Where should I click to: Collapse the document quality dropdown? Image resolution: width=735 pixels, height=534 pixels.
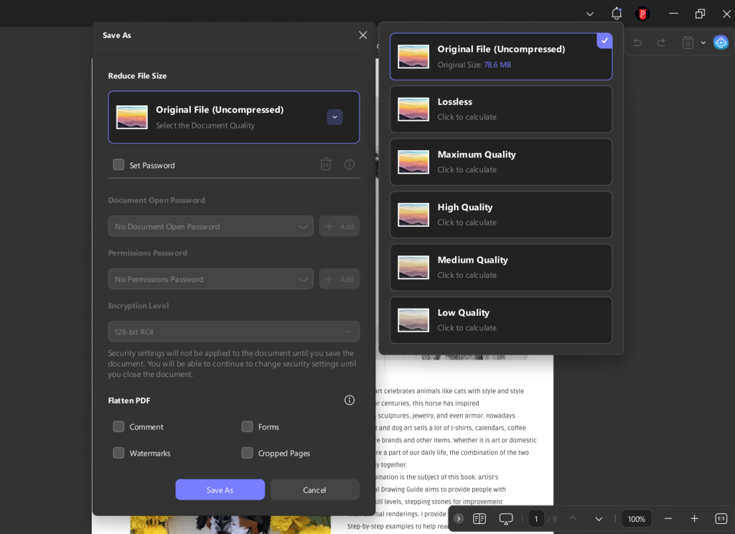coord(334,117)
